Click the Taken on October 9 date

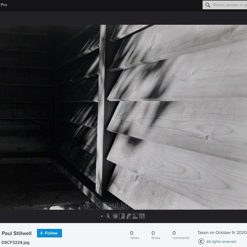click(222, 233)
